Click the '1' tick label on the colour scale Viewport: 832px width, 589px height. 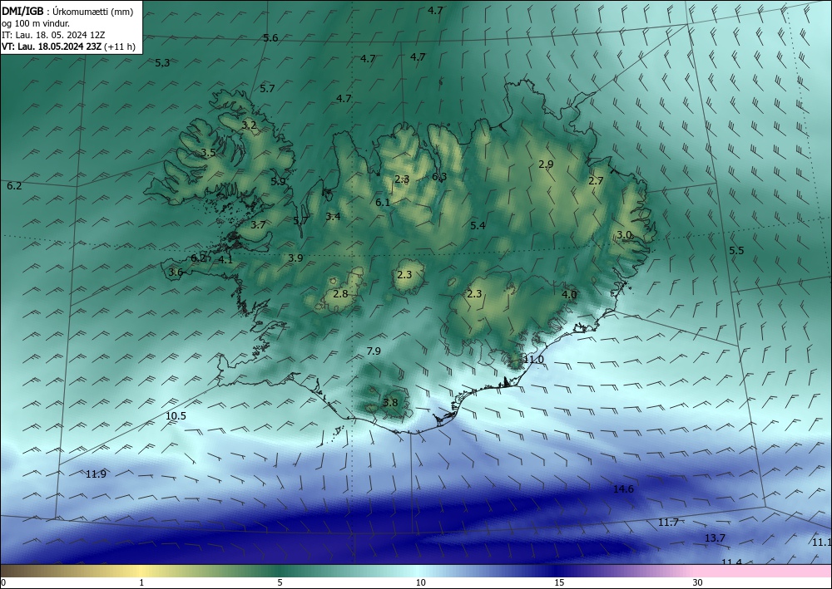pos(141,582)
